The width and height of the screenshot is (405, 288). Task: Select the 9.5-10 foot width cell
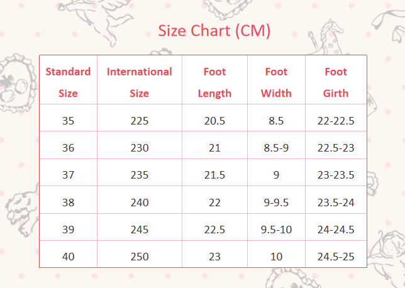[x=276, y=230]
